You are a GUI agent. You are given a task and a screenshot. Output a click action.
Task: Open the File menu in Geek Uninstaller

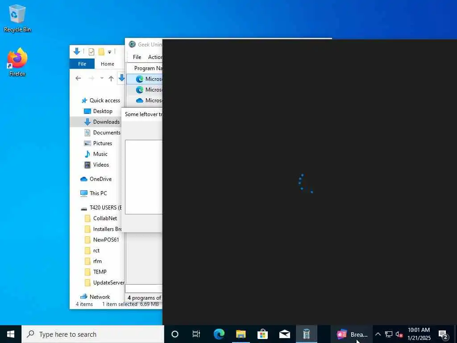[137, 57]
